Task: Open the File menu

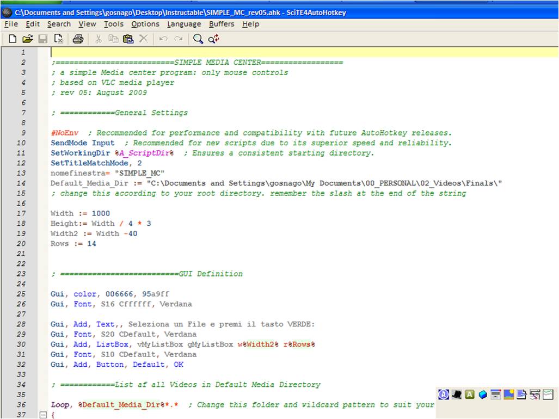Action: tap(11, 24)
